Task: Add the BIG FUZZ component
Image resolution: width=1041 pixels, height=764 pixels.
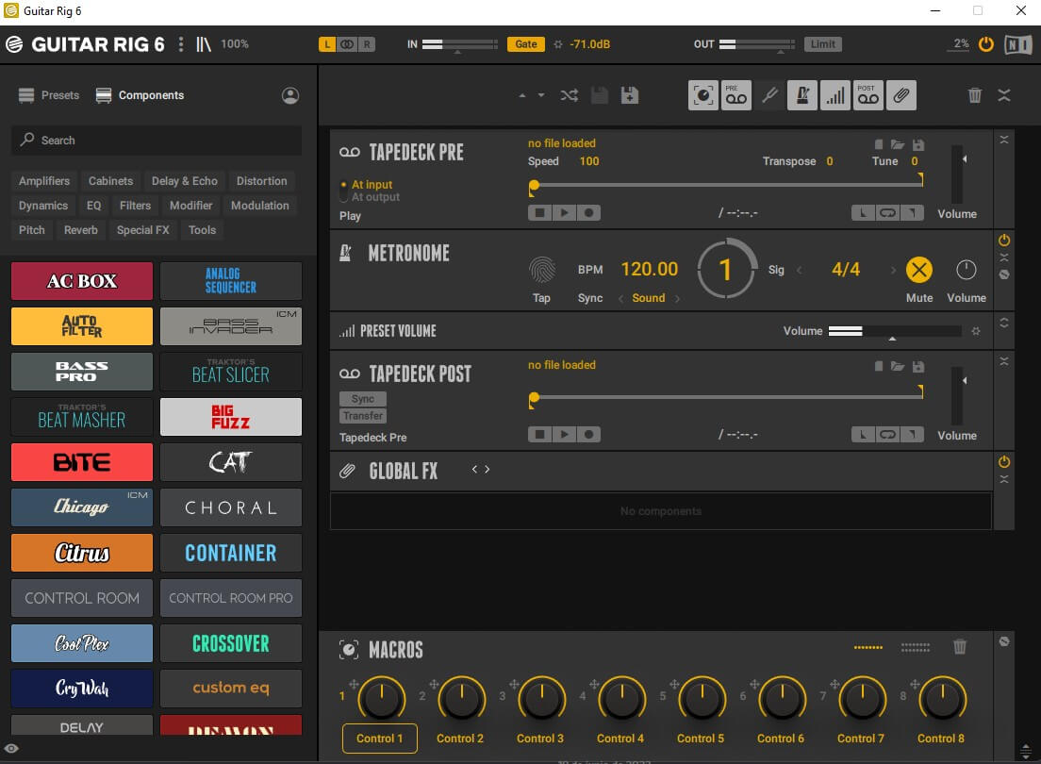Action: (x=231, y=417)
